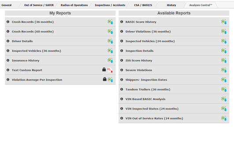Show info for My Reports Inspected Vehicles (36 months)
The image size is (234, 165).
pos(8,51)
